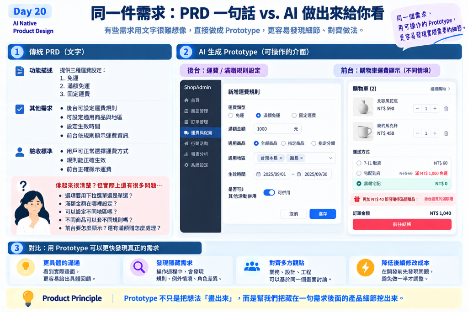Click the 後台：運費 / 滿贈規則設定 tab label

pyautogui.click(x=224, y=71)
